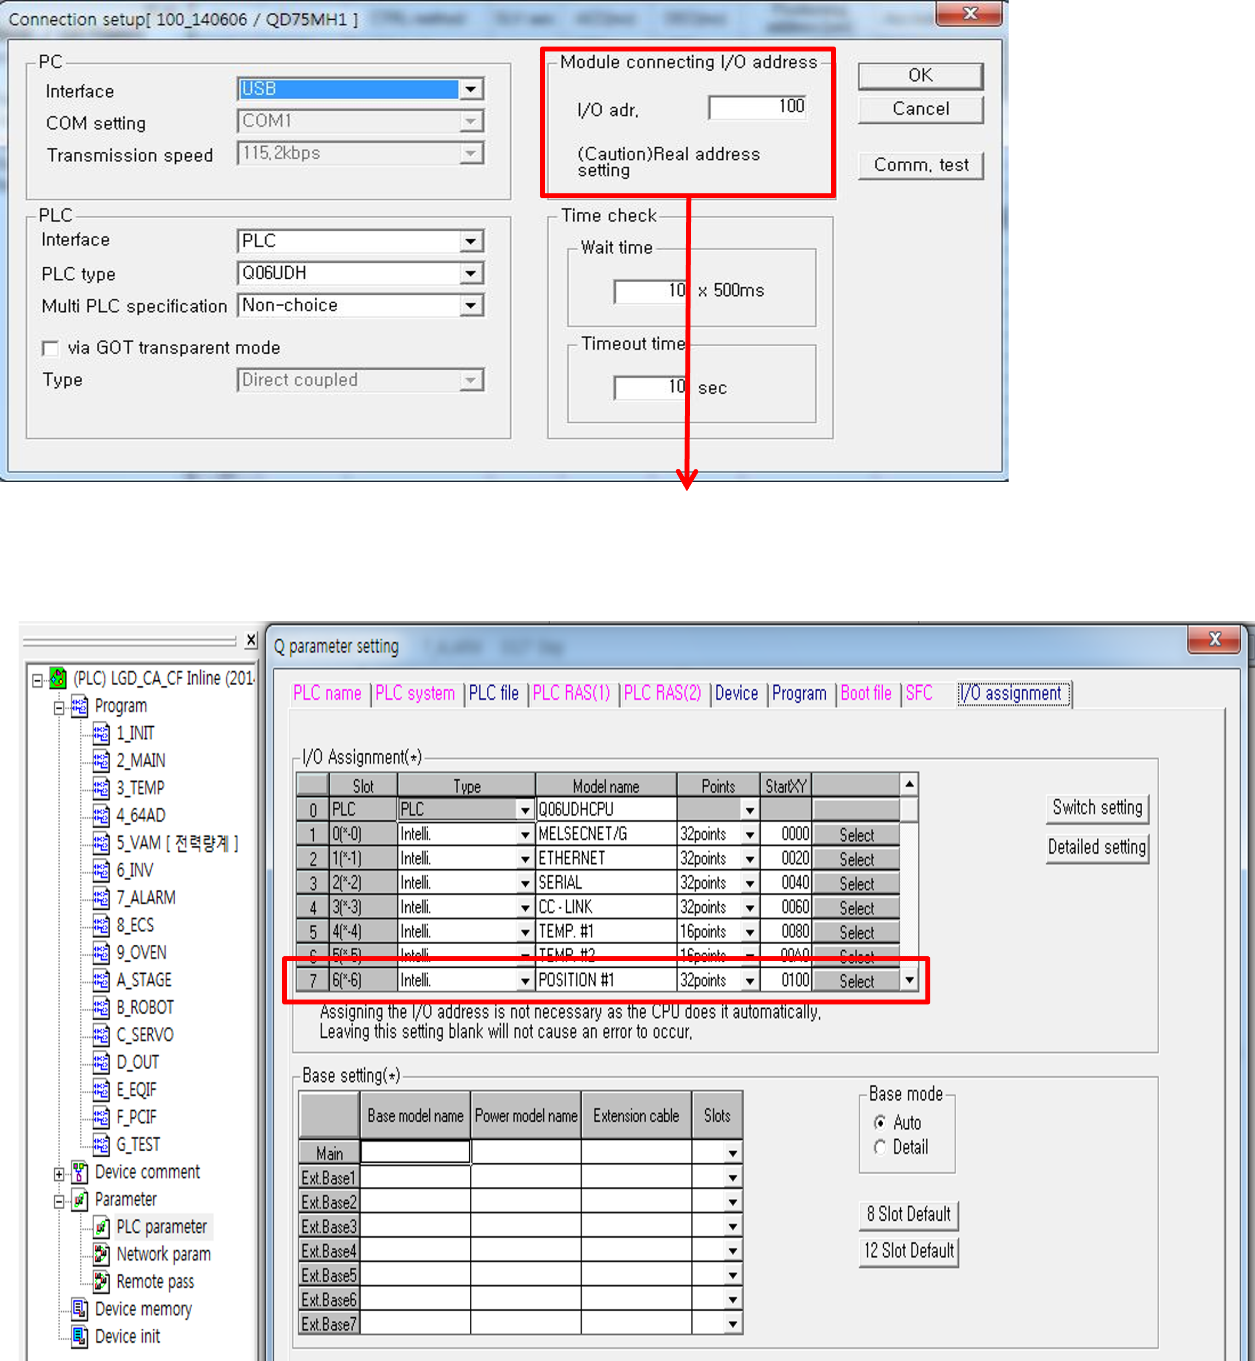This screenshot has width=1255, height=1361.
Task: Click the C_SERVO program icon
Action: (101, 1035)
